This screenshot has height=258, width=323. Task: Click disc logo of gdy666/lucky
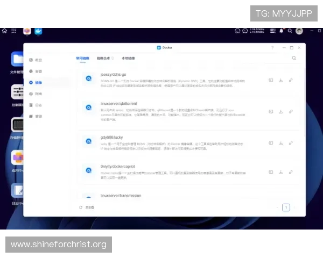(89, 141)
